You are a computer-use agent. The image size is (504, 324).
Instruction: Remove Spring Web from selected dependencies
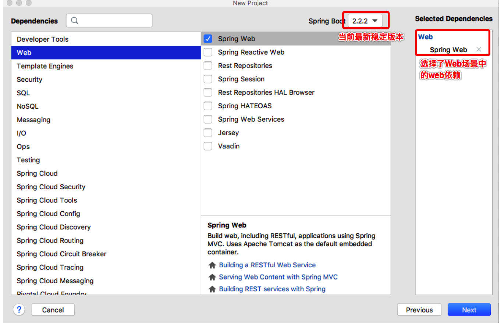pyautogui.click(x=479, y=49)
